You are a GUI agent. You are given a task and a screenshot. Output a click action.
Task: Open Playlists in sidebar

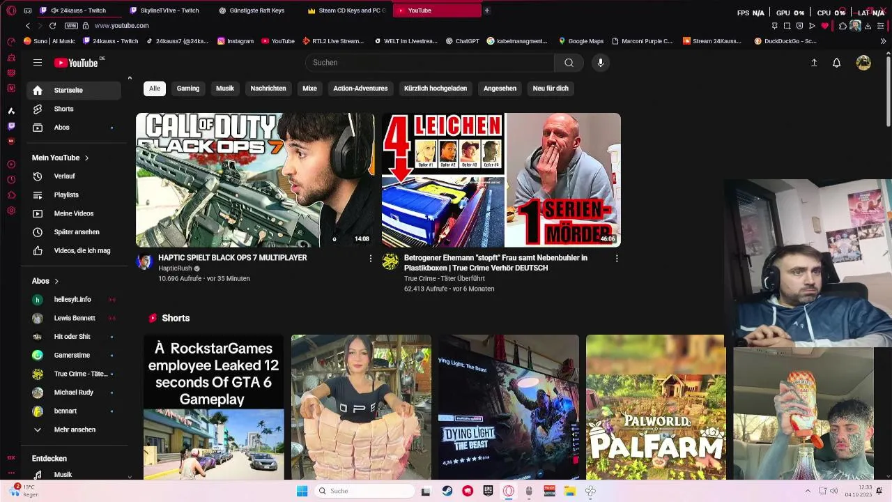tap(74, 195)
